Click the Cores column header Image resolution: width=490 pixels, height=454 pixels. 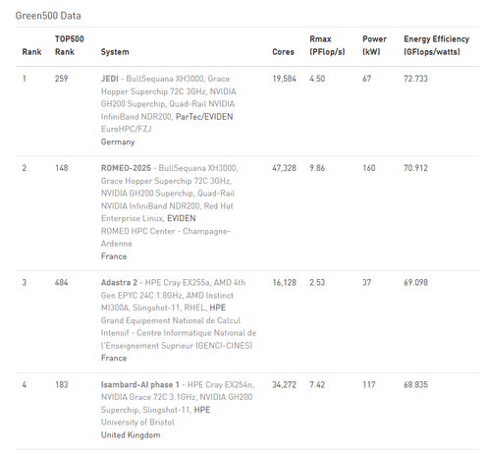[x=283, y=52]
